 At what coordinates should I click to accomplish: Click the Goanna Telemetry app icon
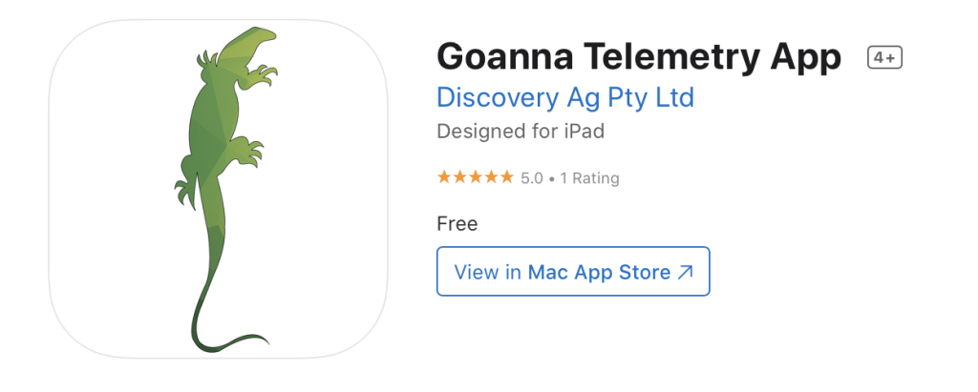coord(219,189)
